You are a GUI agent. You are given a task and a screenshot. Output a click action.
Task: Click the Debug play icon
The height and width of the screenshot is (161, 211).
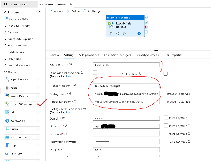point(69,11)
